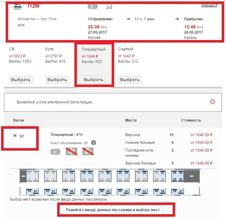Select side seat 51 on the wagon map
226x218 pixels.
pyautogui.click(x=53, y=191)
